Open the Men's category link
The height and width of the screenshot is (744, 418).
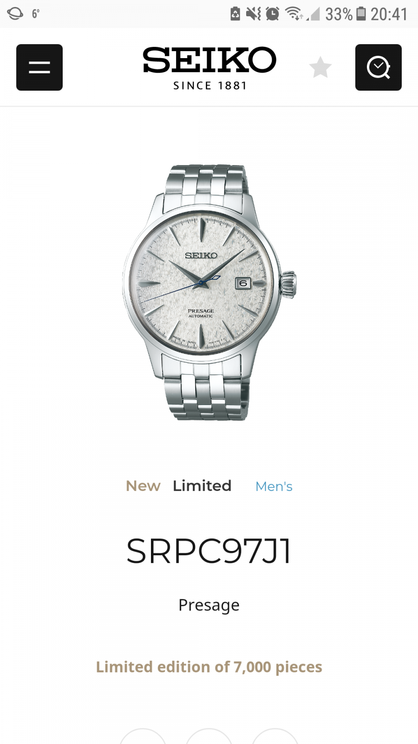(274, 486)
